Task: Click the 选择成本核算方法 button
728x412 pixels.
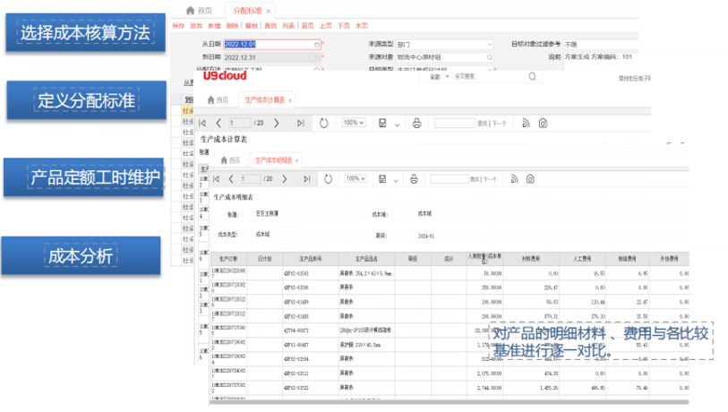Action: click(x=85, y=34)
